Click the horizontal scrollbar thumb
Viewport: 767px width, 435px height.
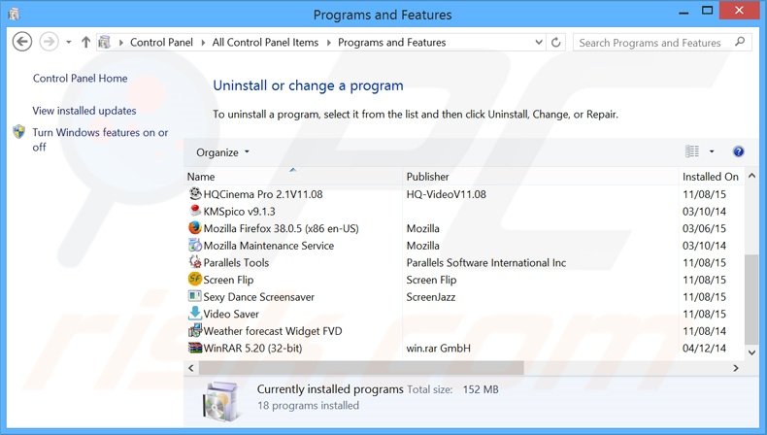pyautogui.click(x=361, y=368)
